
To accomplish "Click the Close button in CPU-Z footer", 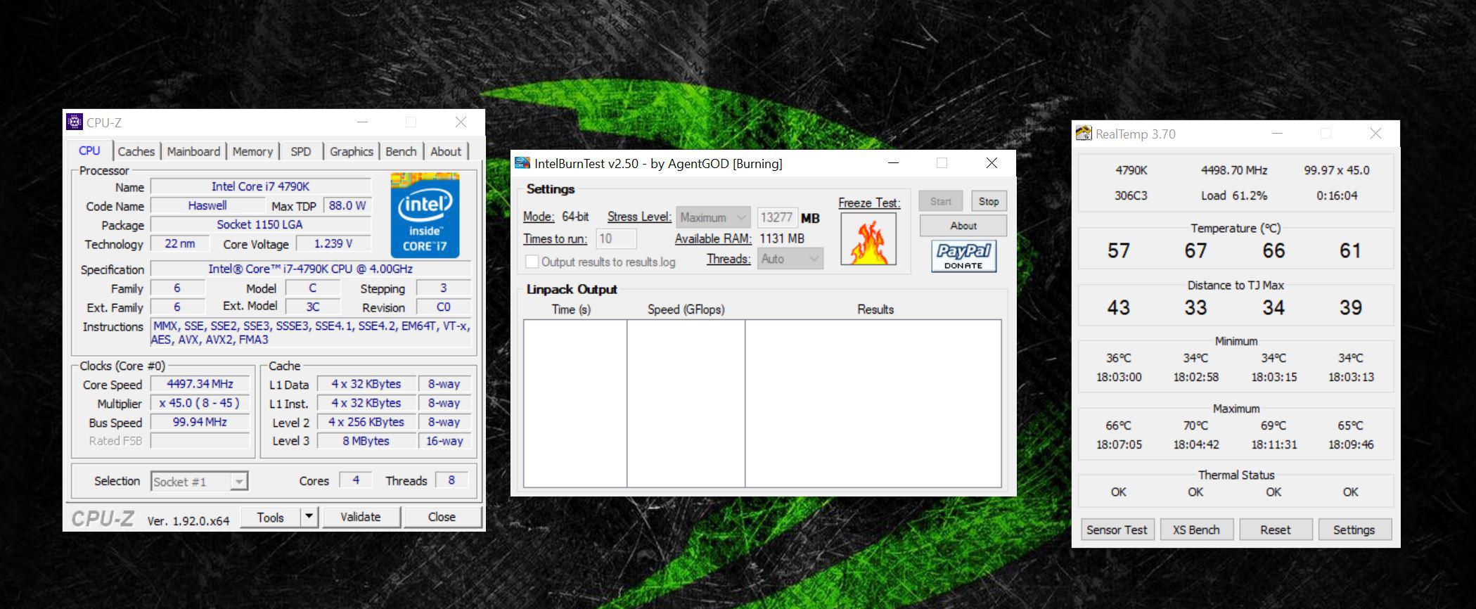I will coord(442,517).
